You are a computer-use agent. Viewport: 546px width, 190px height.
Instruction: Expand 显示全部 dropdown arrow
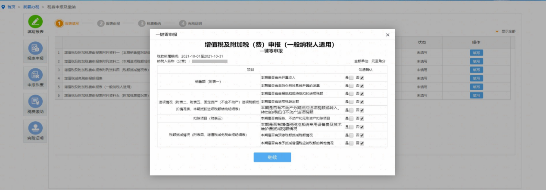(497, 31)
